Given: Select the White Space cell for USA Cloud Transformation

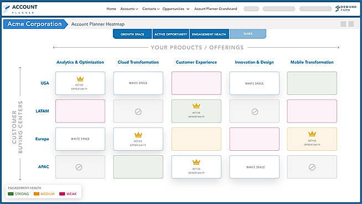Looking at the screenshot, I should tap(138, 83).
